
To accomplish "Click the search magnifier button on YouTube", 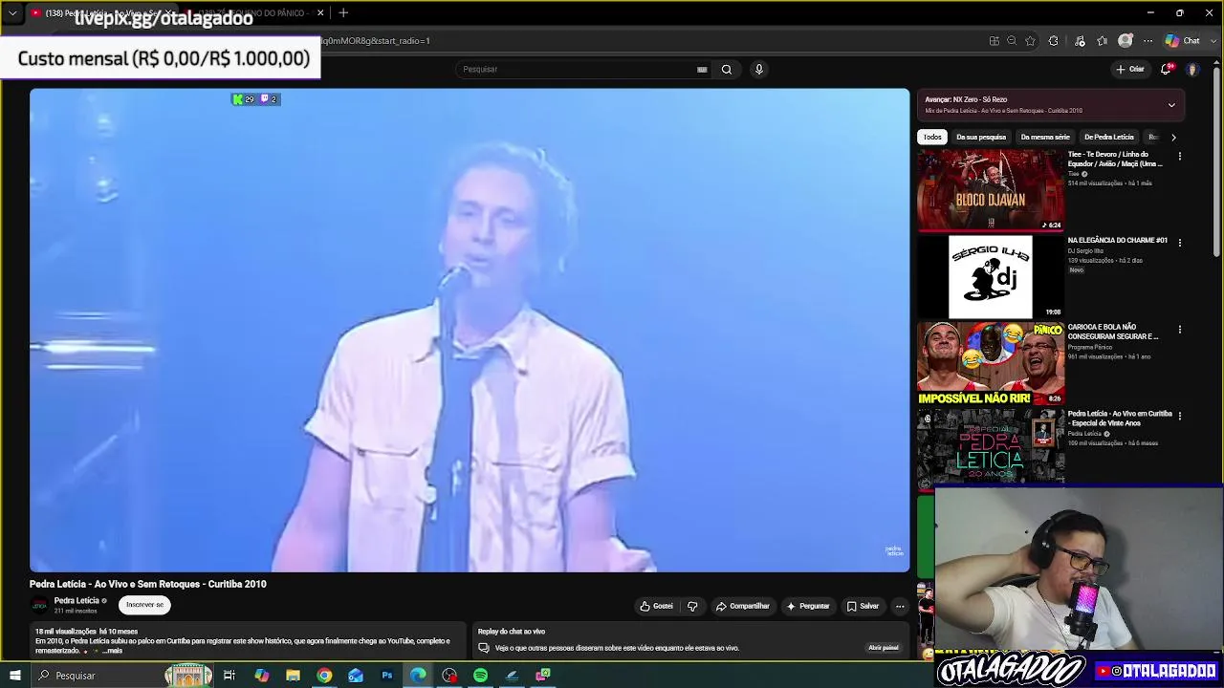I will tap(727, 69).
